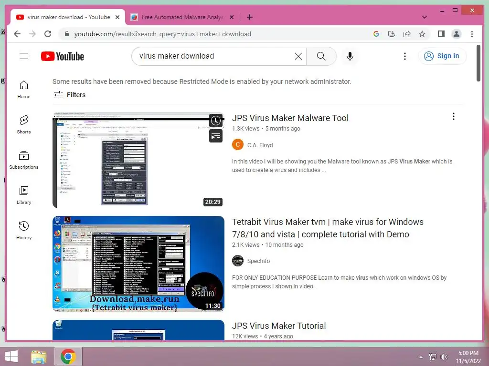
Task: Visit the SpecInfo channel name
Action: (x=258, y=261)
